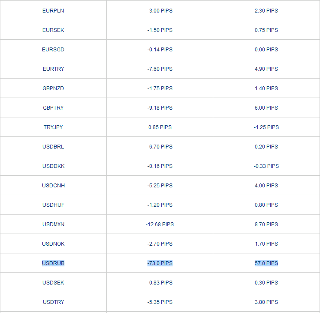Click the EURSEK currency pair
This screenshot has height=313, width=323.
53,30
